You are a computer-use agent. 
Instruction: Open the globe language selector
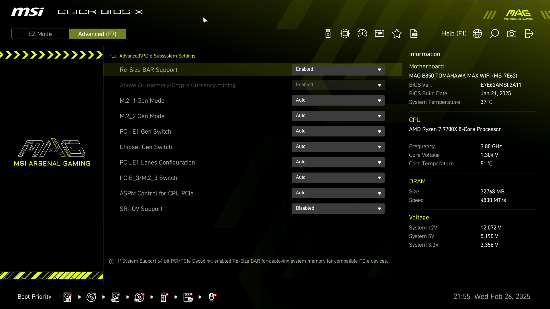point(477,34)
